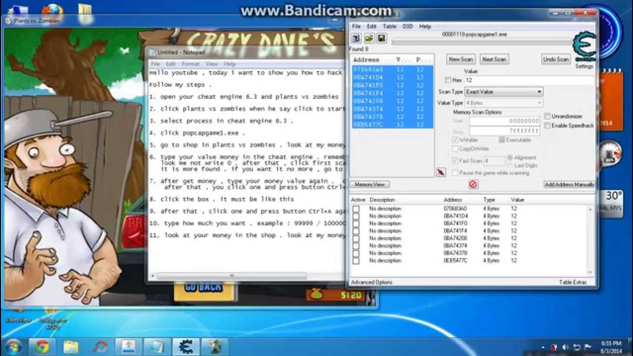
Task: Open Advanced Options at bottom of Cheat Engine
Action: [x=371, y=282]
